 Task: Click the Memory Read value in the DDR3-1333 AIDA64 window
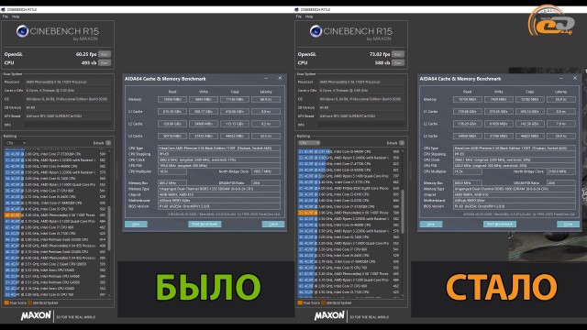[172, 100]
